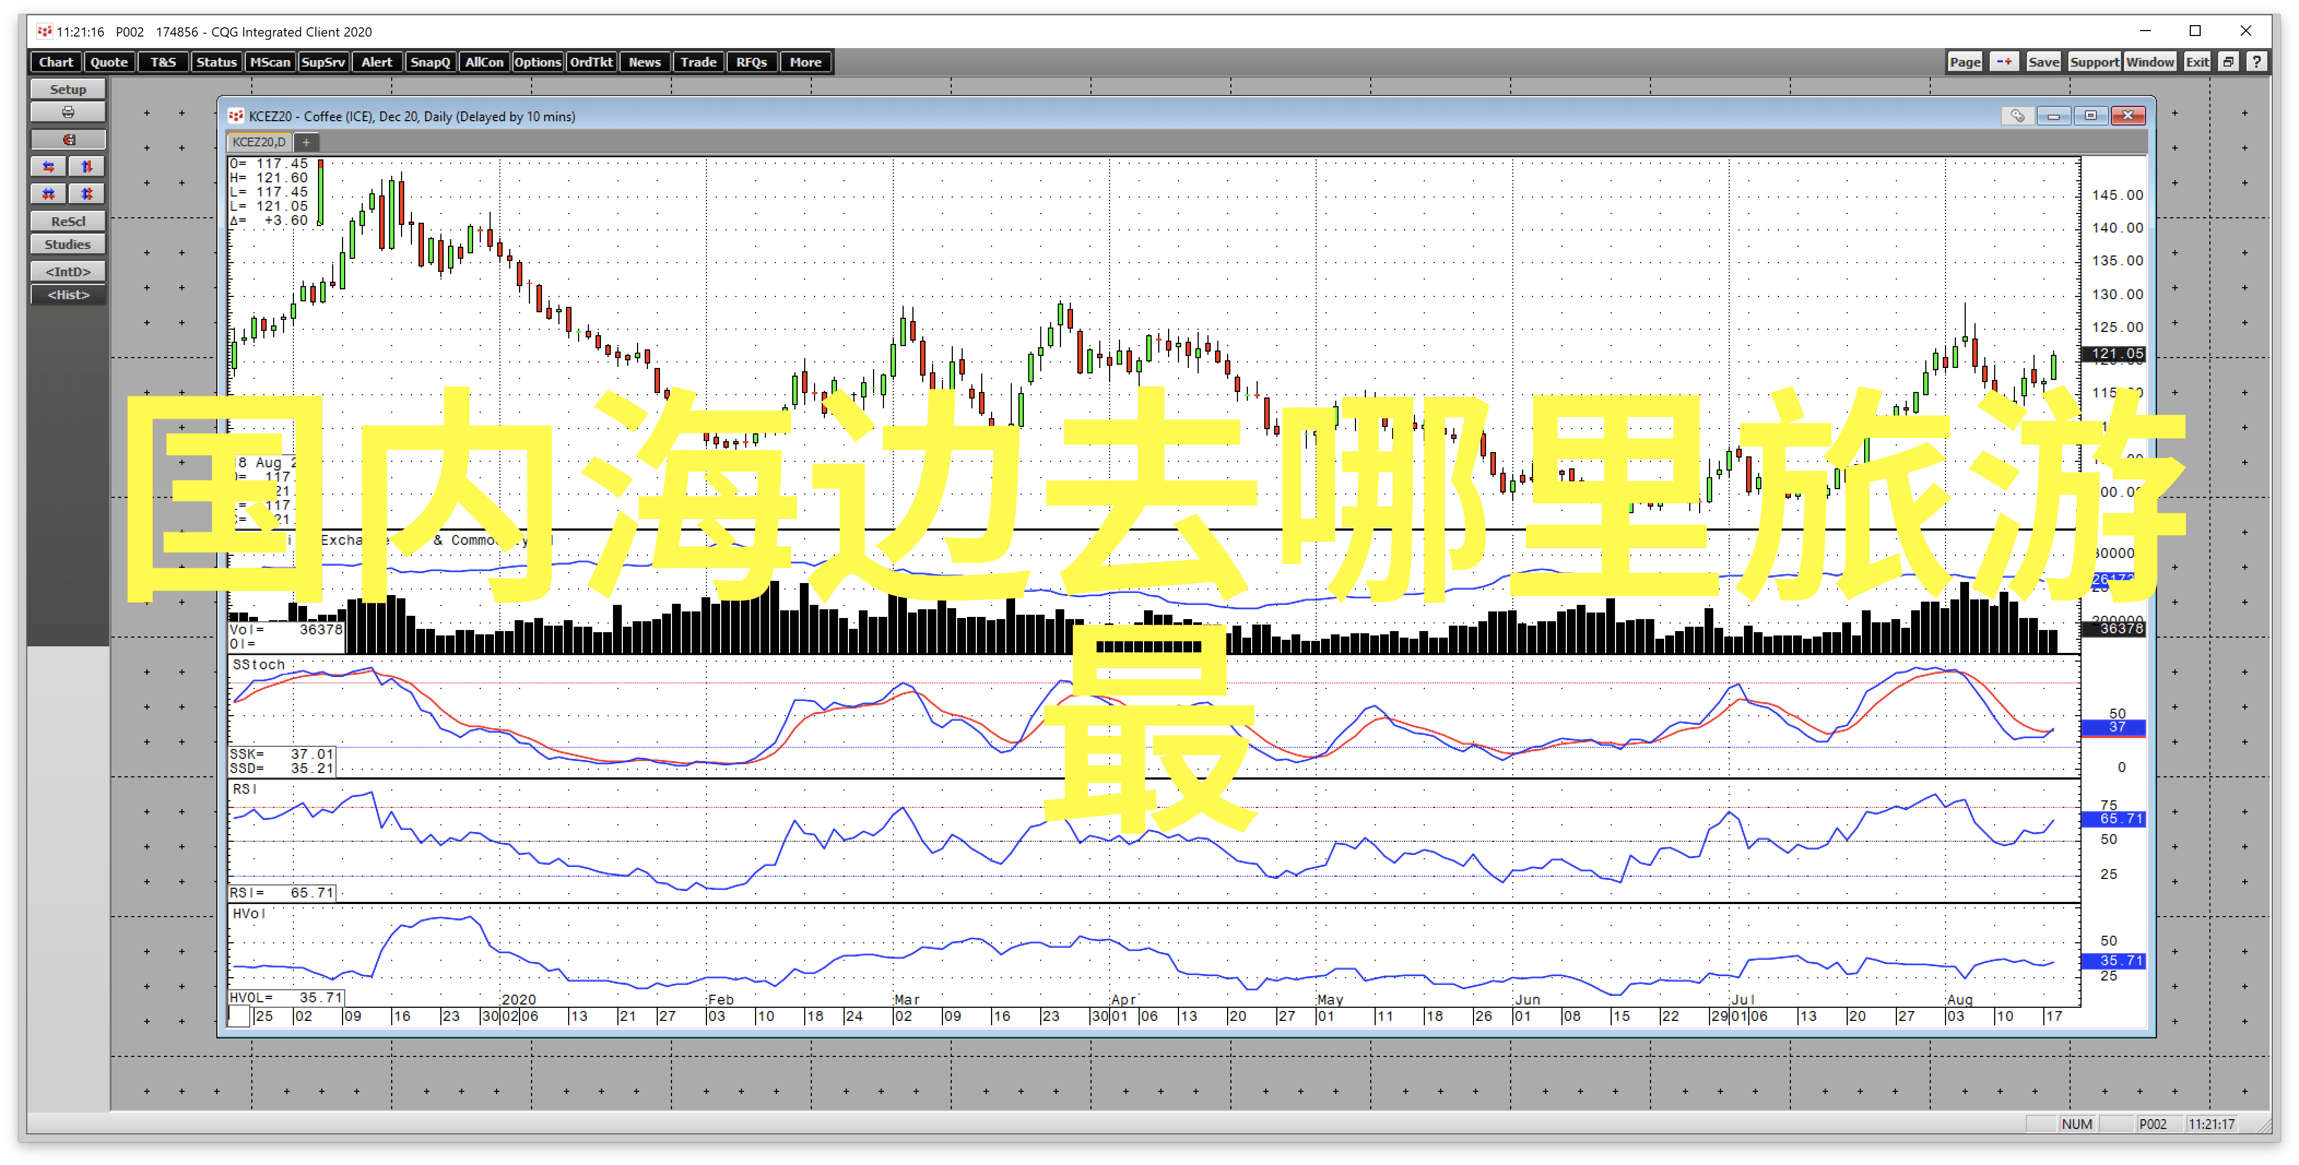Click the SnapQ toolbar icon

pos(430,62)
